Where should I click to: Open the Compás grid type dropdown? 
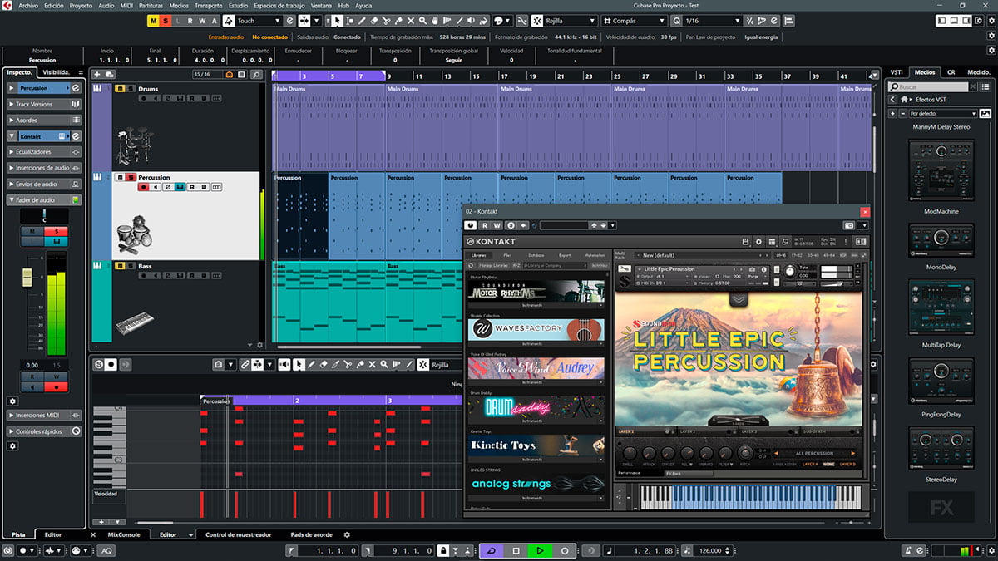[x=634, y=21]
